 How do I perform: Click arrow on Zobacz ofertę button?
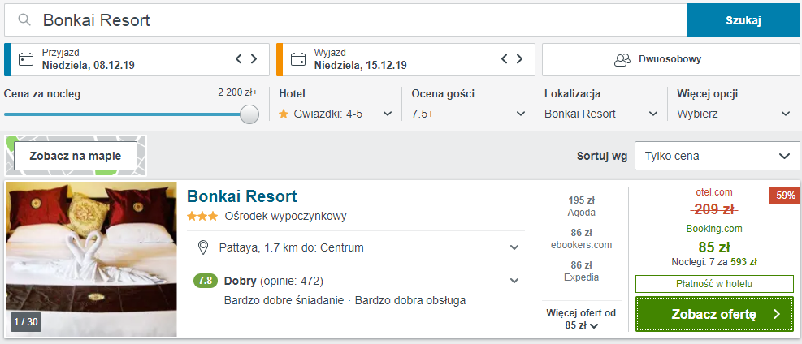777,314
